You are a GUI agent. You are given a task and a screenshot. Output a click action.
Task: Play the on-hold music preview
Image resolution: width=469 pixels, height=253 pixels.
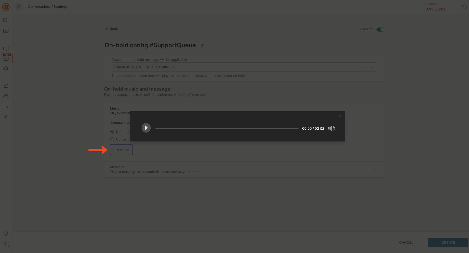pyautogui.click(x=146, y=128)
